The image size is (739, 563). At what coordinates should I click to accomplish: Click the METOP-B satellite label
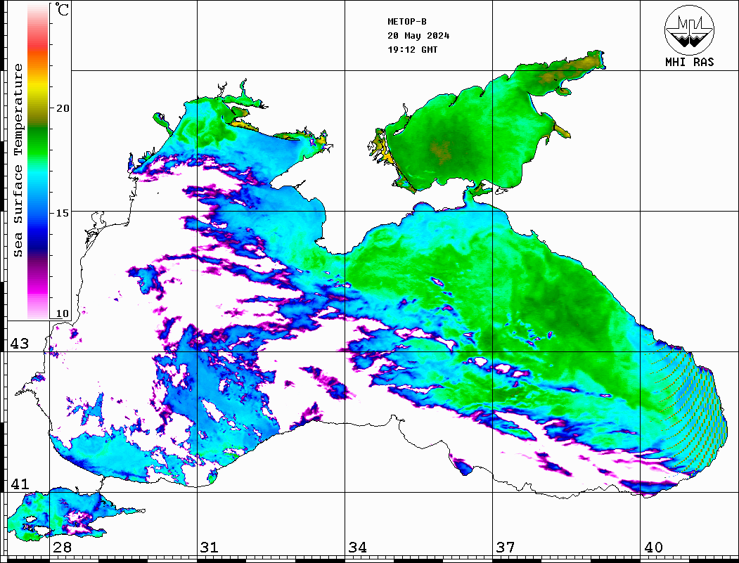(406, 22)
